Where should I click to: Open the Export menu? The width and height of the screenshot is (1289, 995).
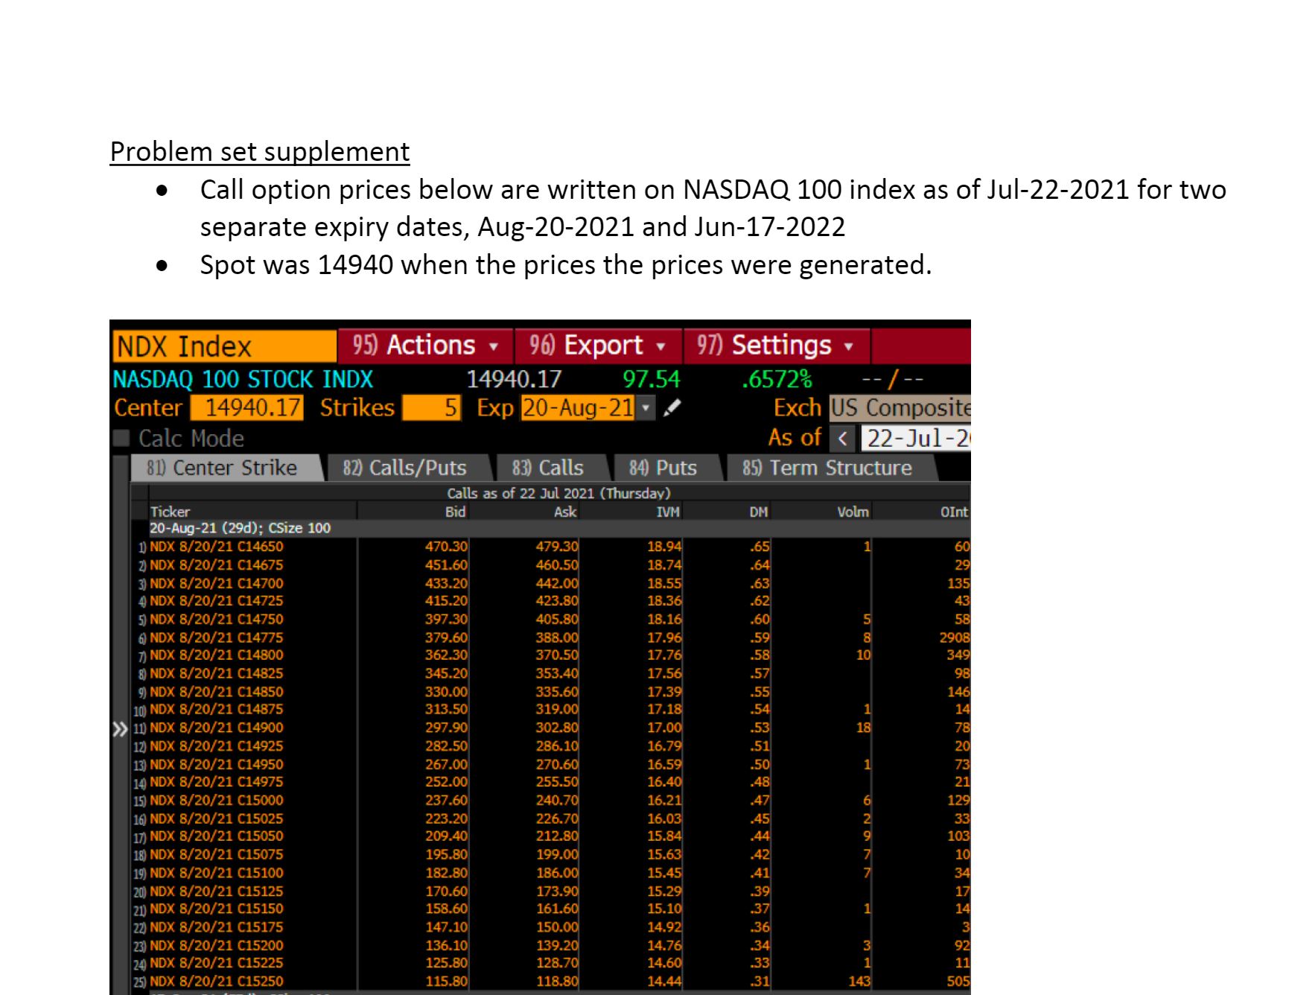tap(596, 345)
